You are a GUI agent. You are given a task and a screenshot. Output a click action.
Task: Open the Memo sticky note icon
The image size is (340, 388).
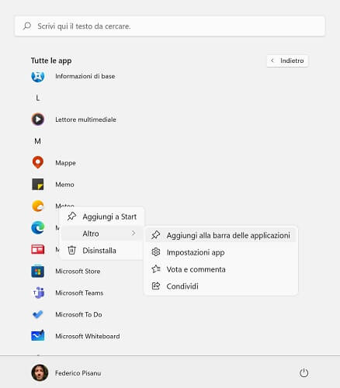38,185
